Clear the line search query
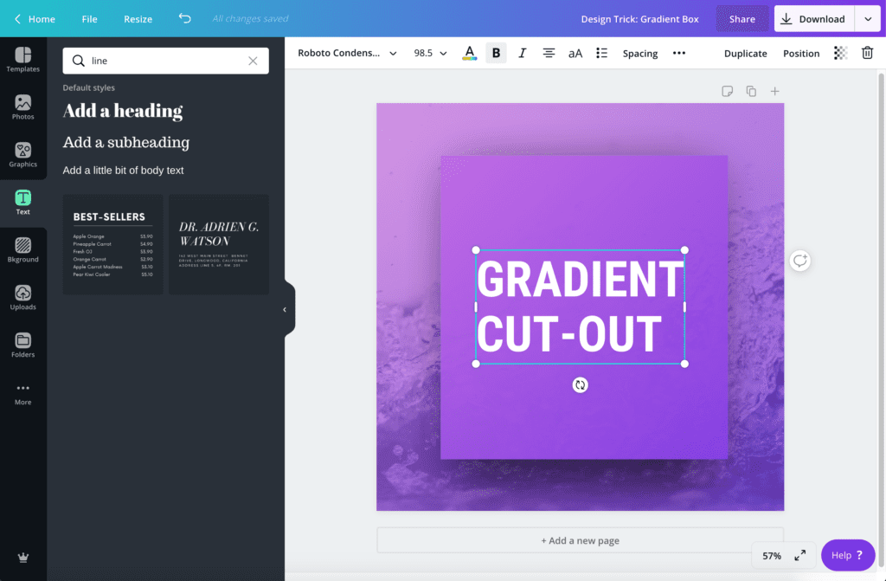 (x=252, y=61)
